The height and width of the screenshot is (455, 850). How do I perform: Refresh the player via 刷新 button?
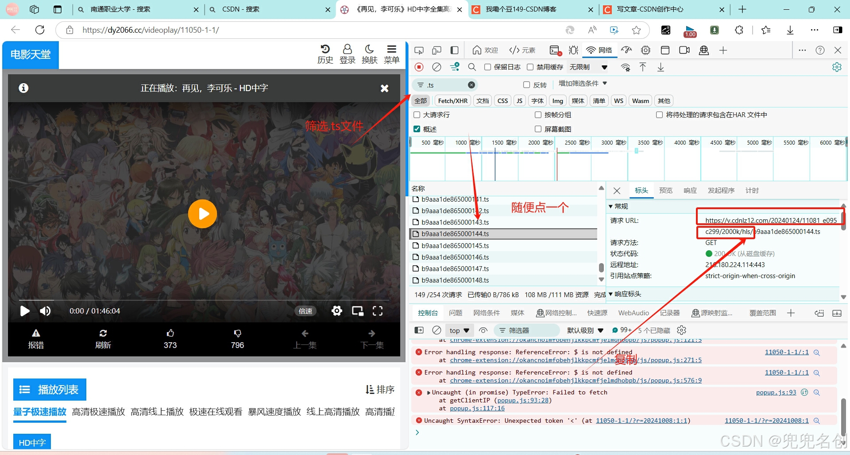tap(103, 339)
